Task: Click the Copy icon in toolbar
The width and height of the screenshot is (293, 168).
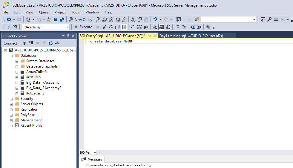Action: pos(139,19)
